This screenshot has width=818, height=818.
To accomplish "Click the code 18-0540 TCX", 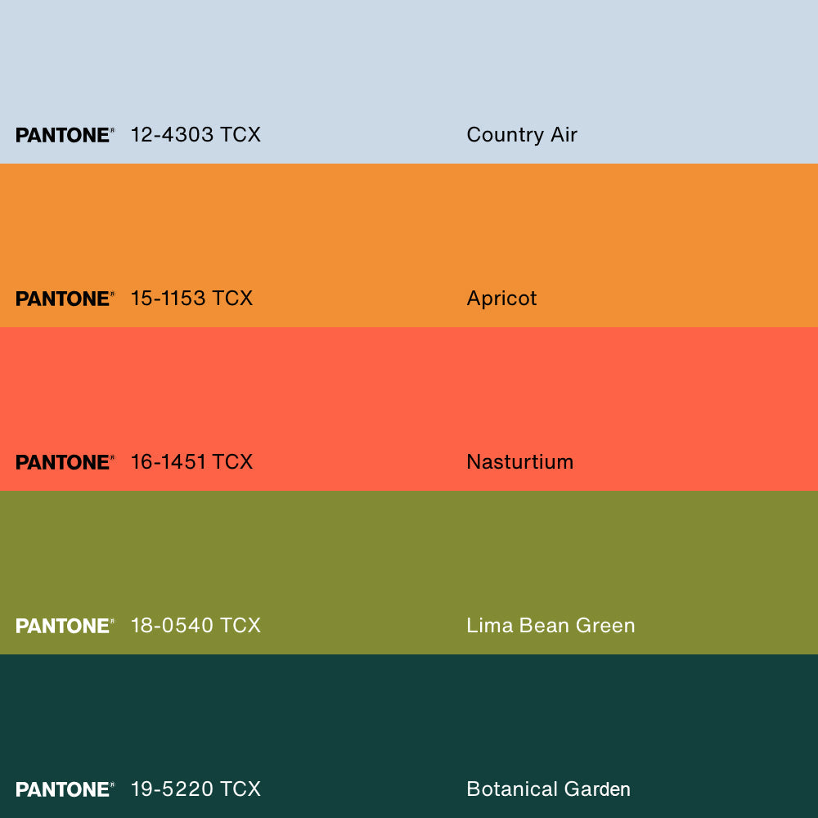I will [196, 626].
